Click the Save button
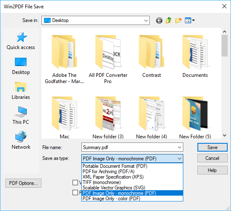This screenshot has height=211, width=231. (212, 147)
